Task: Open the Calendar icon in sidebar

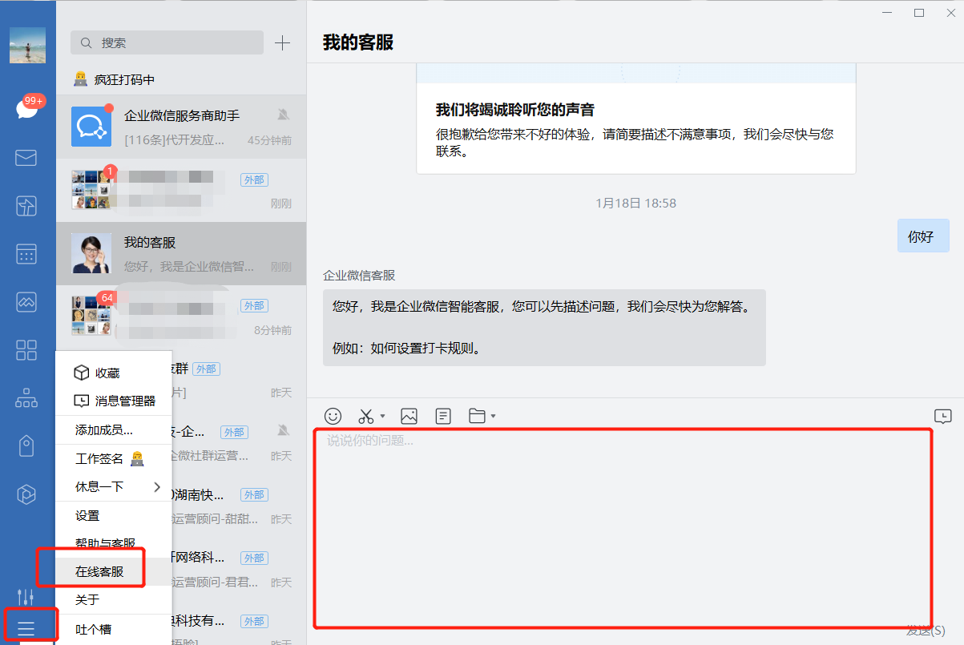Action: click(x=26, y=254)
